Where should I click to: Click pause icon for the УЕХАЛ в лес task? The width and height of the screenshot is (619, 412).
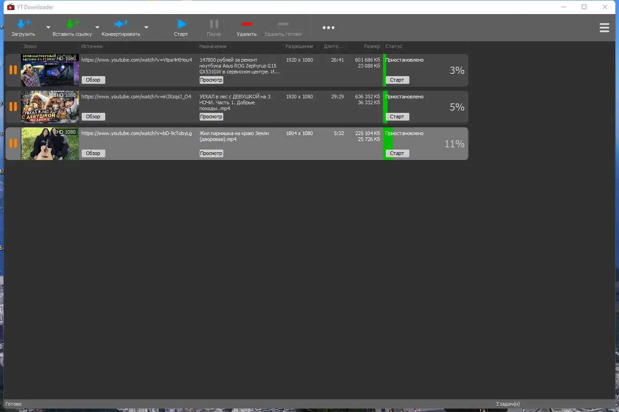point(13,107)
